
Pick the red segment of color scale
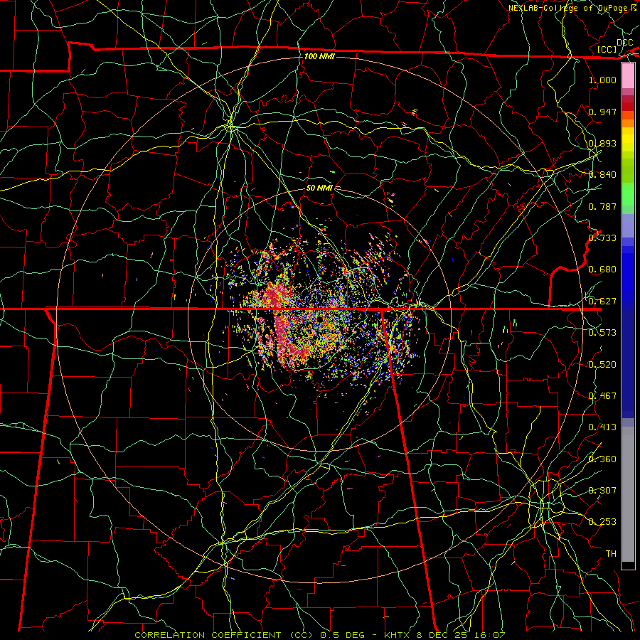click(628, 107)
